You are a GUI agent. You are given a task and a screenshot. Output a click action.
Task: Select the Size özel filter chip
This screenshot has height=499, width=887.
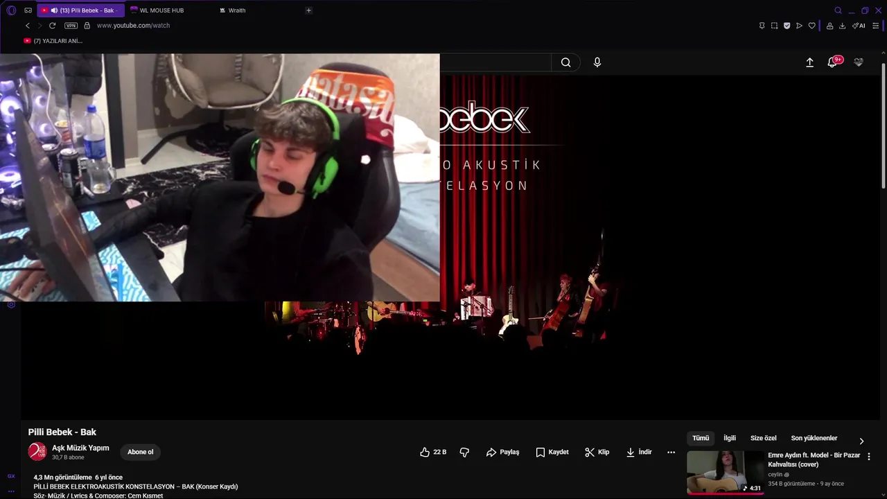coord(763,438)
